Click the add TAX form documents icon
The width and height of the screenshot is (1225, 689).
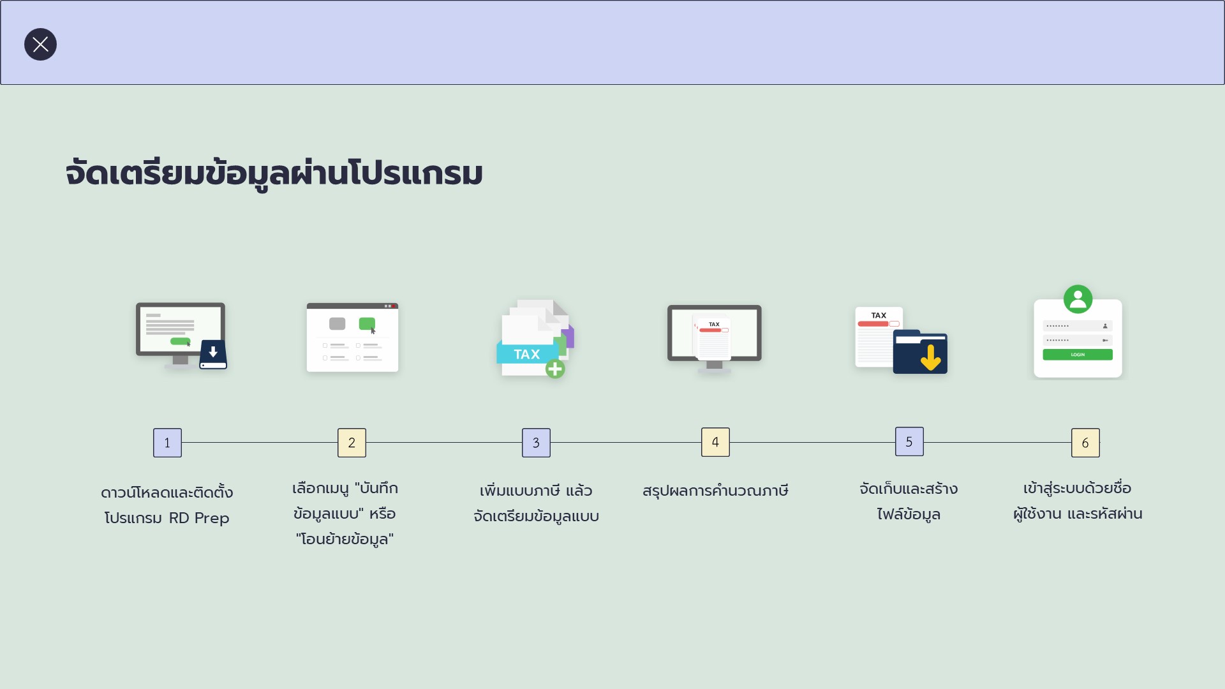(535, 339)
